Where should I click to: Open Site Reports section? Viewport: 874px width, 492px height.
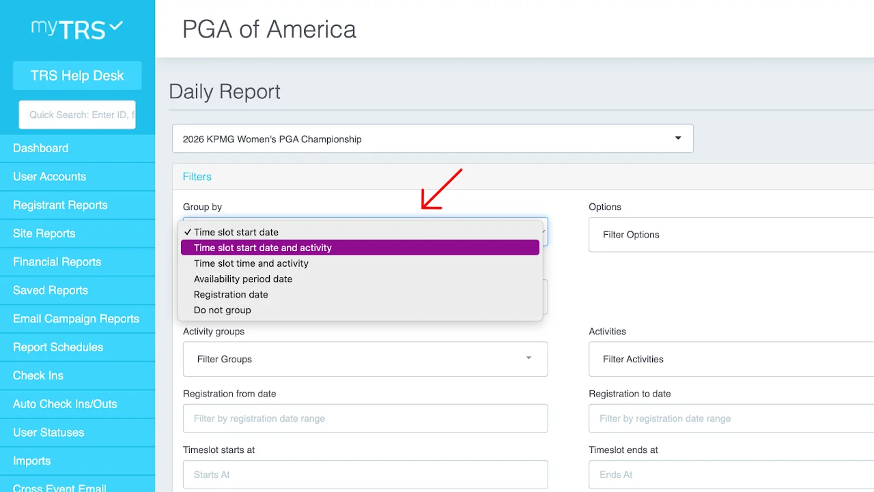[77, 233]
